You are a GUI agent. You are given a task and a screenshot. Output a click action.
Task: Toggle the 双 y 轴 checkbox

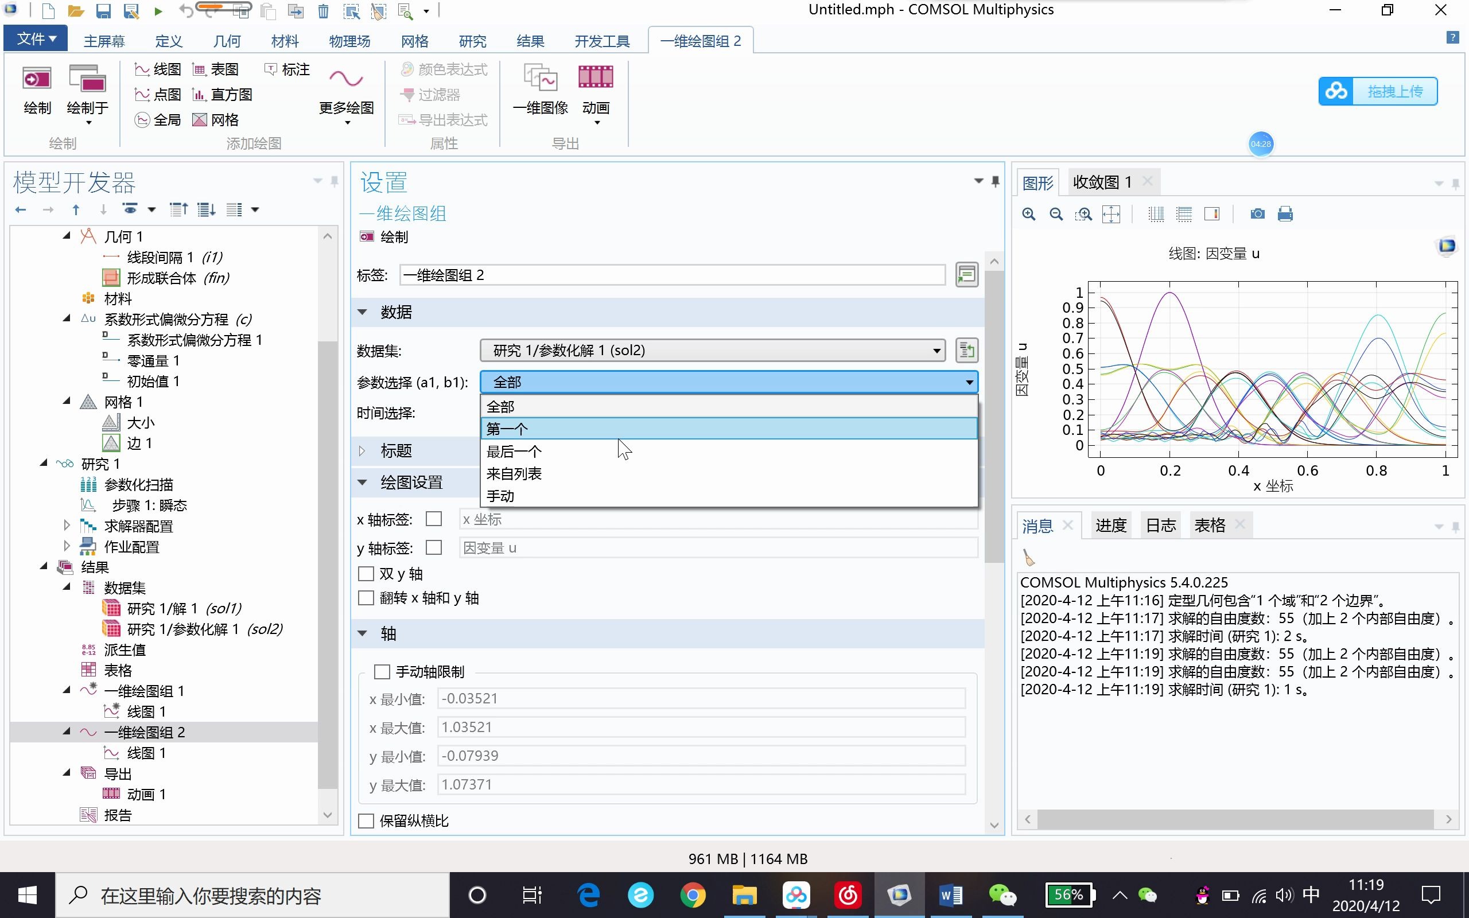coord(366,574)
